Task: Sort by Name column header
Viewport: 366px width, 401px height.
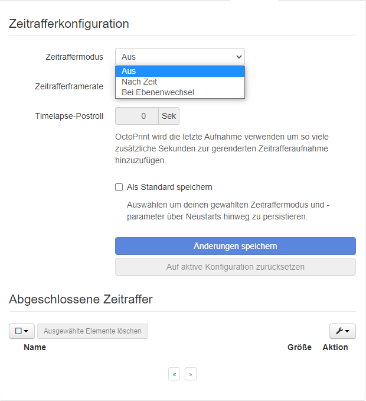Action: (35, 347)
